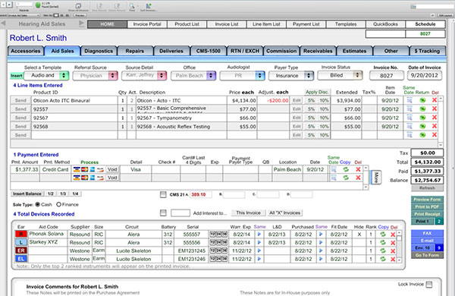
Task: Click the CMS 21 A field 389.10
Action: [x=200, y=194]
